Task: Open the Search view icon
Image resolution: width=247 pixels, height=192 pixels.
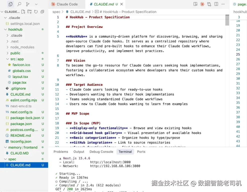Action: pyautogui.click(x=19, y=4)
